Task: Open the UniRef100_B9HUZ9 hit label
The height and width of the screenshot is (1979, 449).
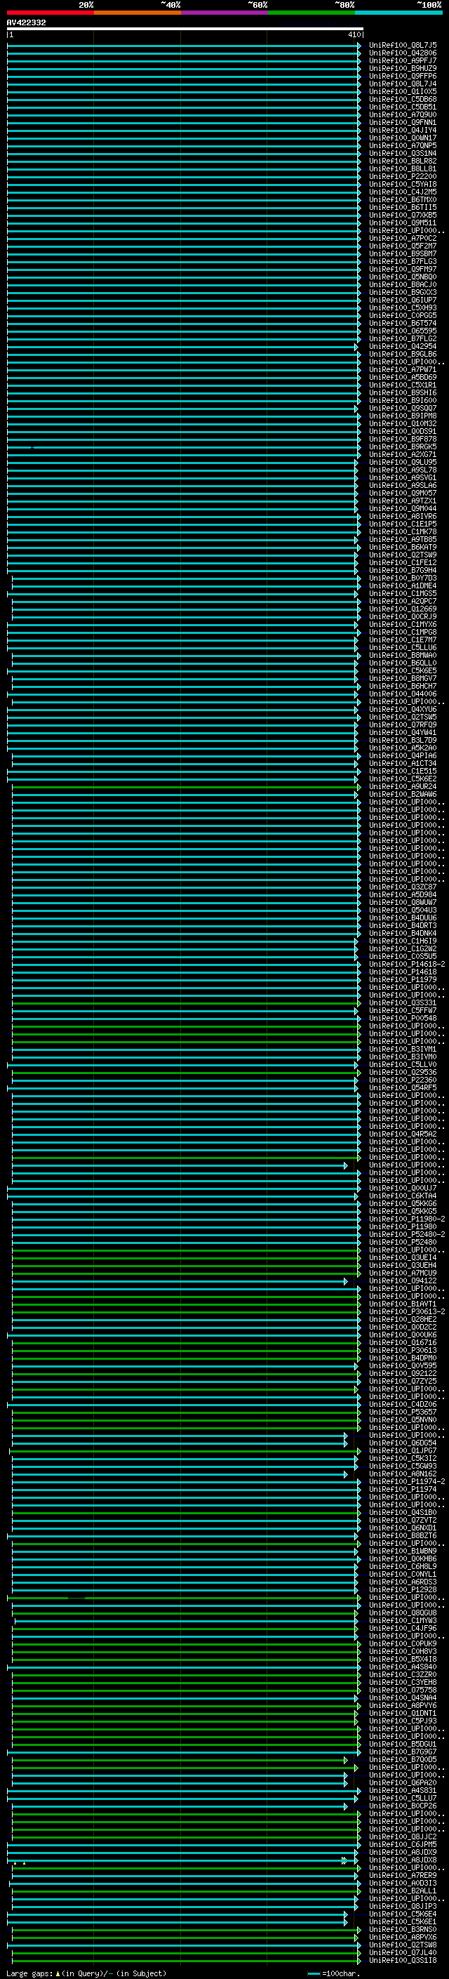Action: tap(403, 68)
